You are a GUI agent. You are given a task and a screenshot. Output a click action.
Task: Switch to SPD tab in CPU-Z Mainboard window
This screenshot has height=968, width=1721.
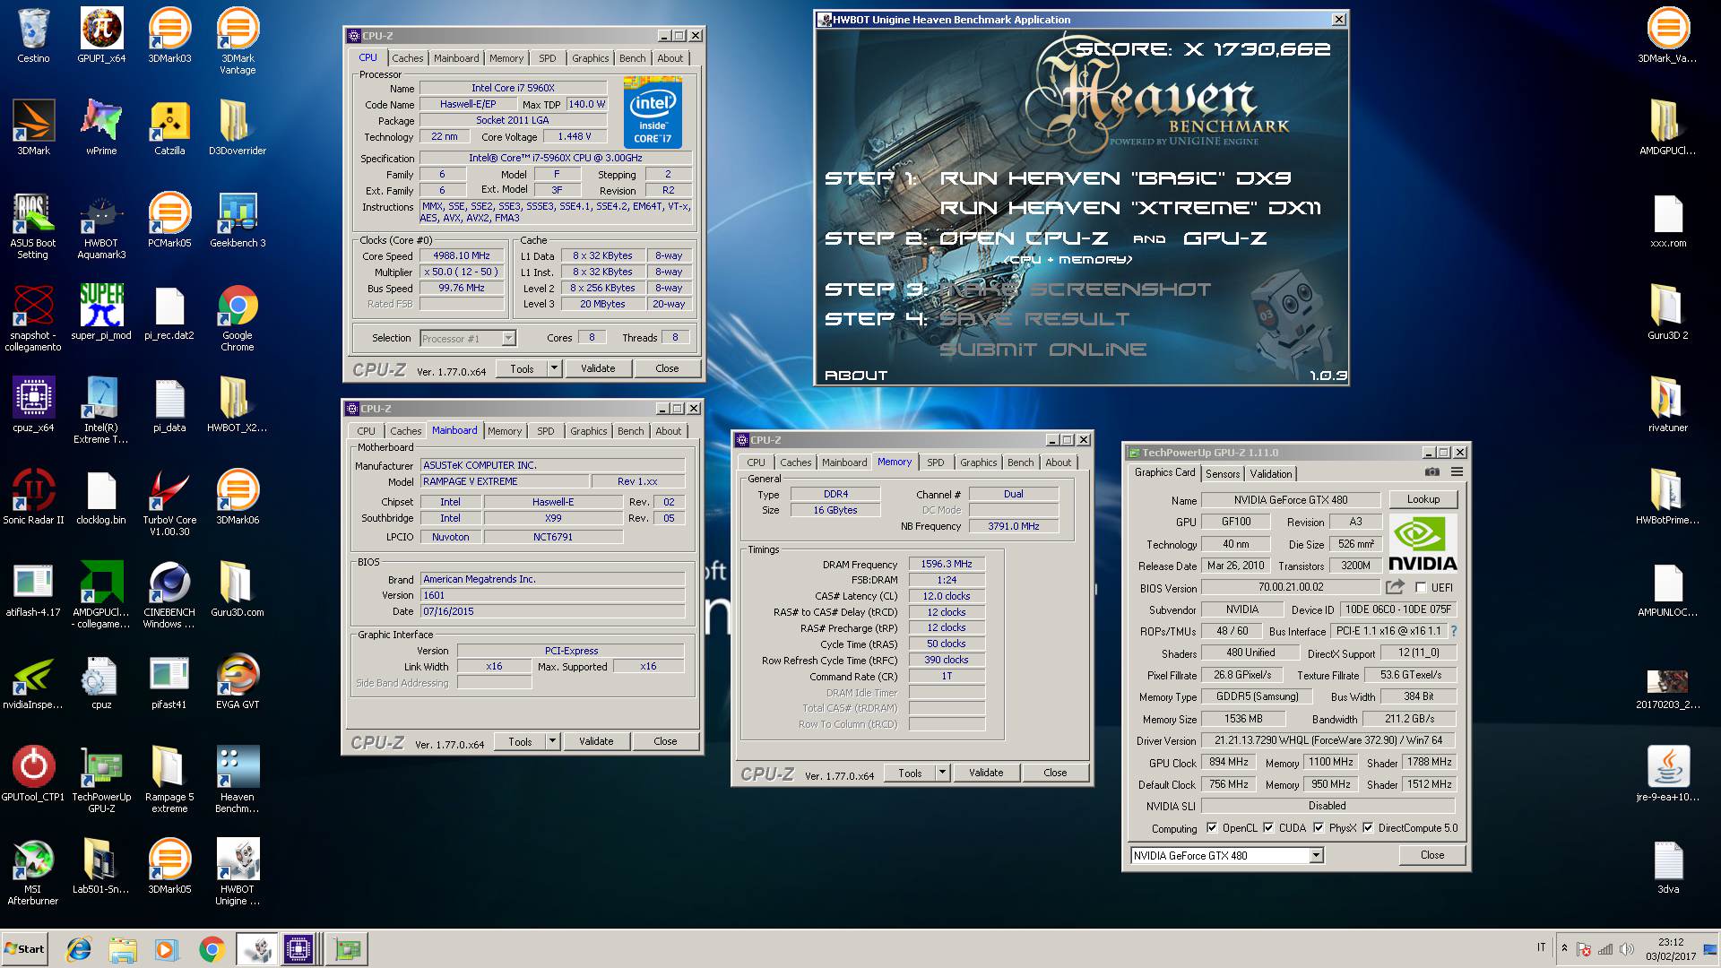click(546, 431)
